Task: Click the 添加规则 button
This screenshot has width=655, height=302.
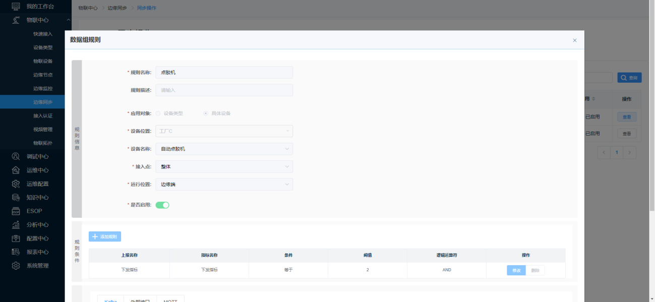Action: 105,236
